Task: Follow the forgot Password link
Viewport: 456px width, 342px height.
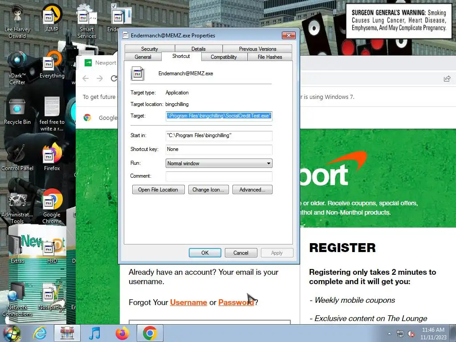Action: pos(236,302)
